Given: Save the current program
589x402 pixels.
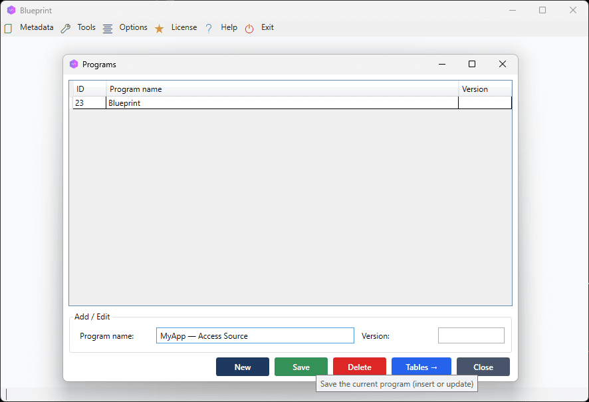Looking at the screenshot, I should [300, 367].
